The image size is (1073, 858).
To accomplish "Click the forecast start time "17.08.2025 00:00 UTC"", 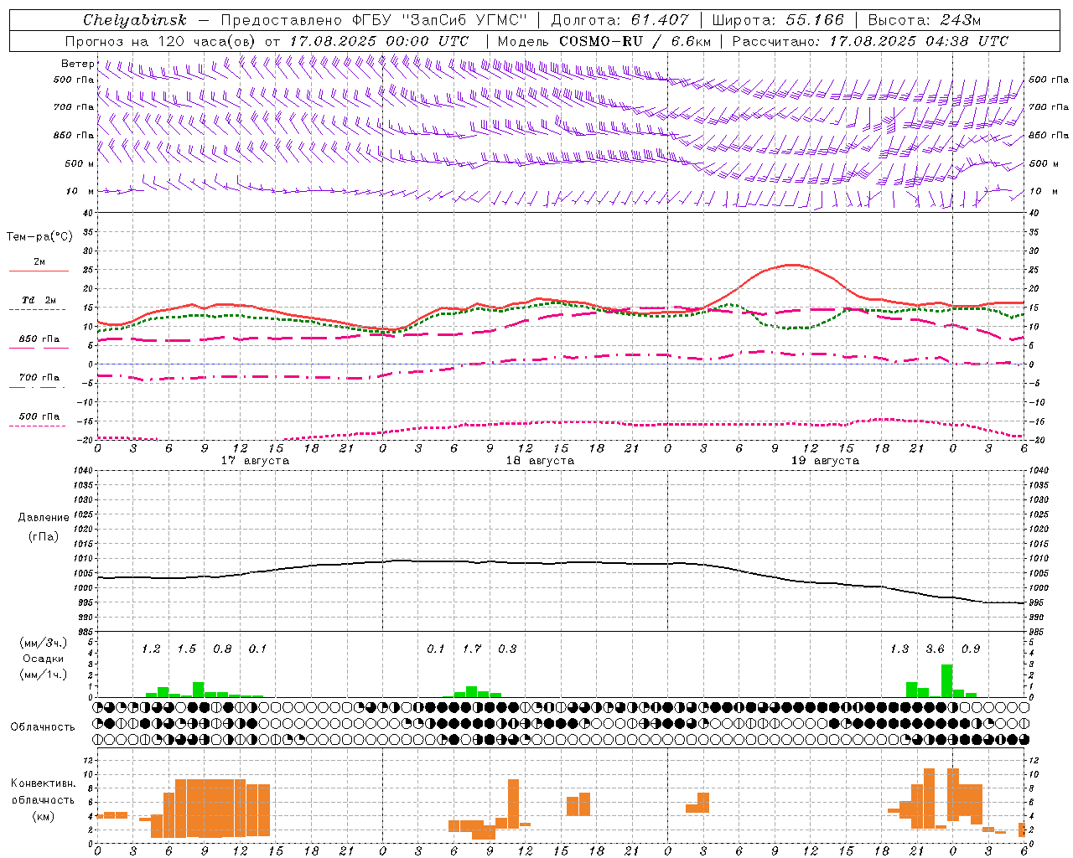I will [379, 41].
